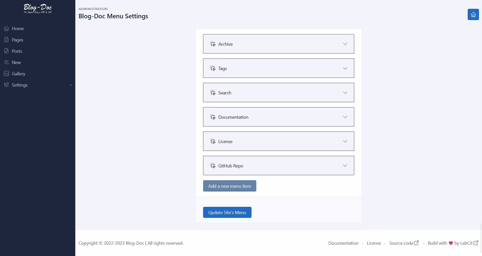Image resolution: width=482 pixels, height=256 pixels.
Task: Click Add a new menu item button
Action: point(229,186)
